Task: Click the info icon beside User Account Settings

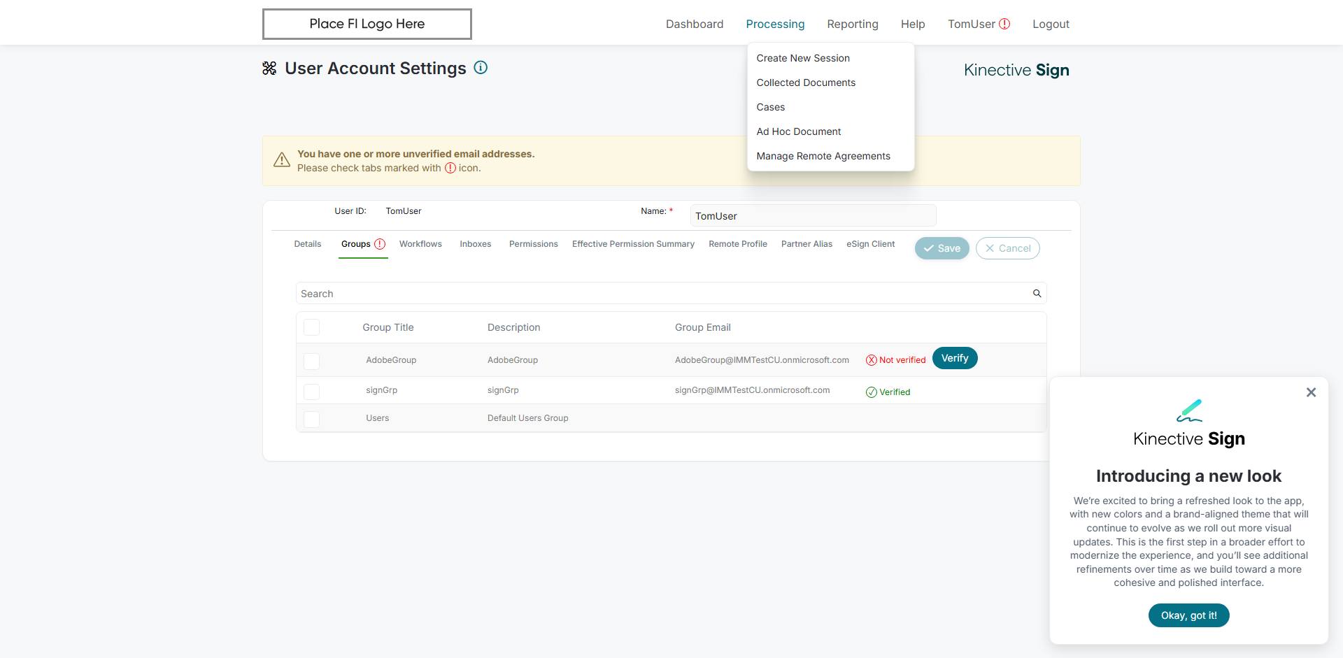Action: pyautogui.click(x=481, y=68)
